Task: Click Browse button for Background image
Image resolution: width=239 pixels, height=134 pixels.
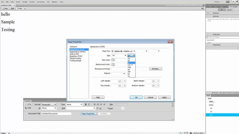Action: [156, 69]
